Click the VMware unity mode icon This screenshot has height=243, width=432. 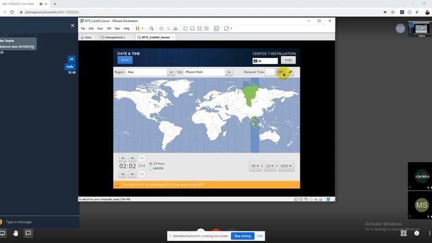point(207,28)
